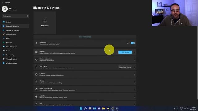Expand the Cameras row chevron
198x111 pixels.
tap(134, 75)
